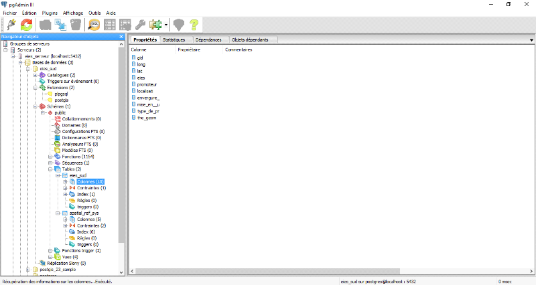The image size is (536, 285).
Task: Collapse the Extensions (2) node
Action: 36,88
